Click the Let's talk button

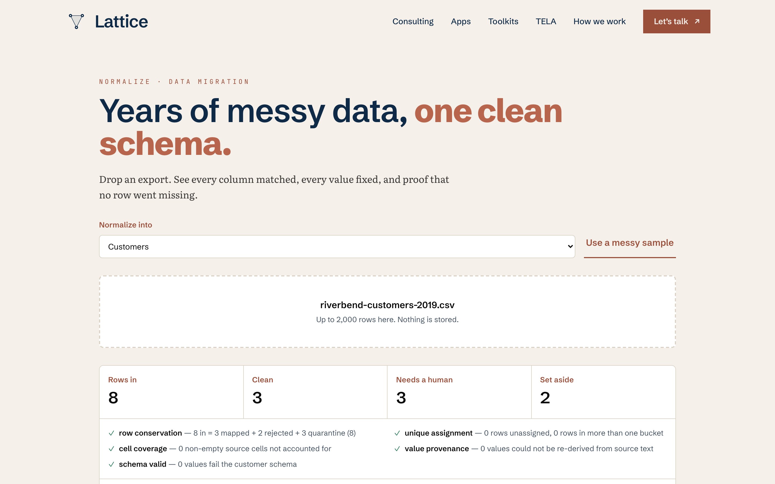click(676, 22)
